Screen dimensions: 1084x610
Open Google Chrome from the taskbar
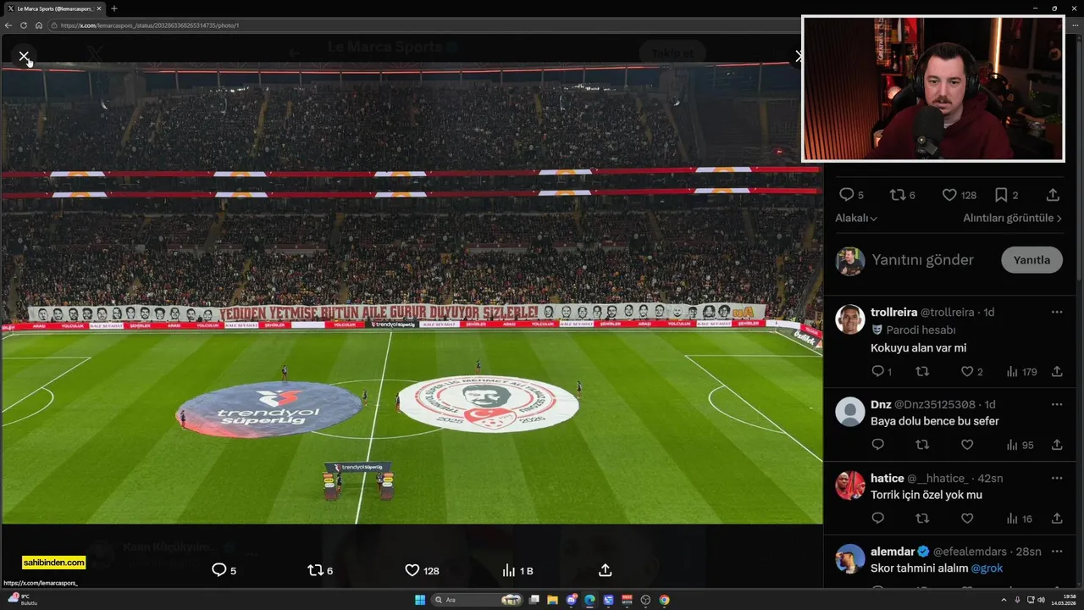point(664,600)
